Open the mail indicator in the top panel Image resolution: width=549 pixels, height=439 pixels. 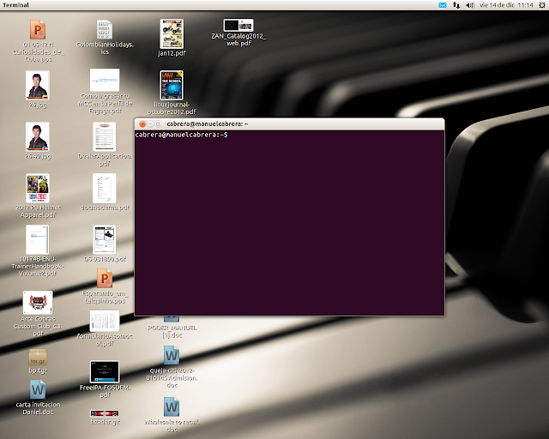[443, 5]
